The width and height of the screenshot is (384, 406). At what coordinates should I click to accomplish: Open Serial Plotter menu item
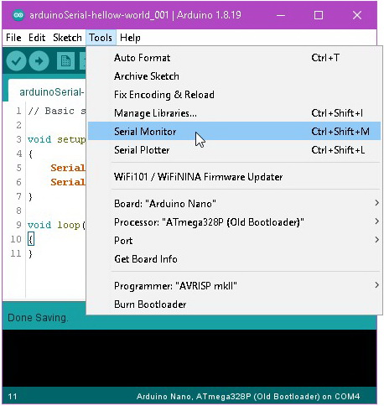click(234, 150)
